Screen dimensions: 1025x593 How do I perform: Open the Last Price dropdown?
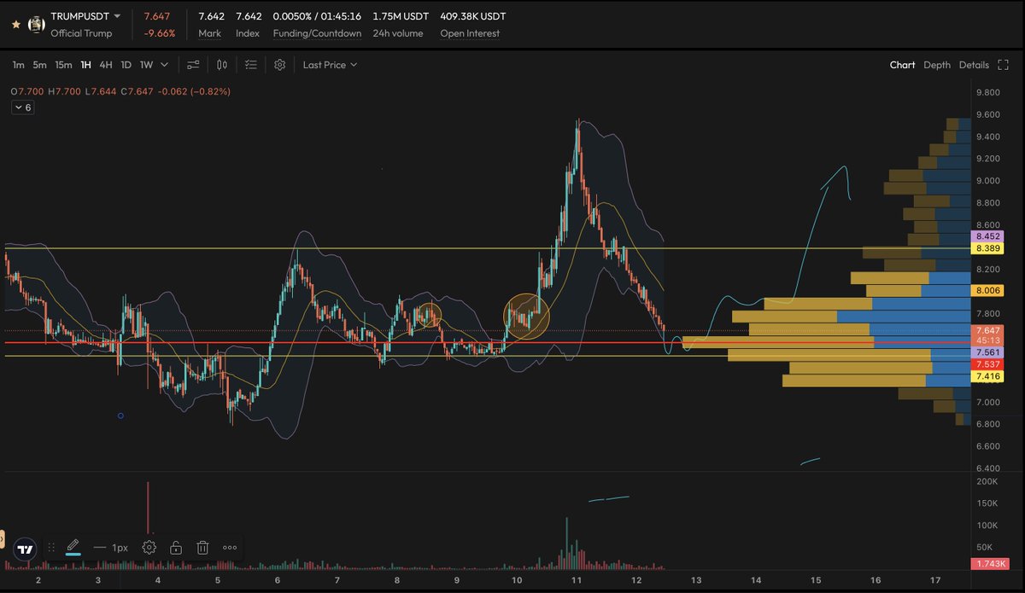330,65
